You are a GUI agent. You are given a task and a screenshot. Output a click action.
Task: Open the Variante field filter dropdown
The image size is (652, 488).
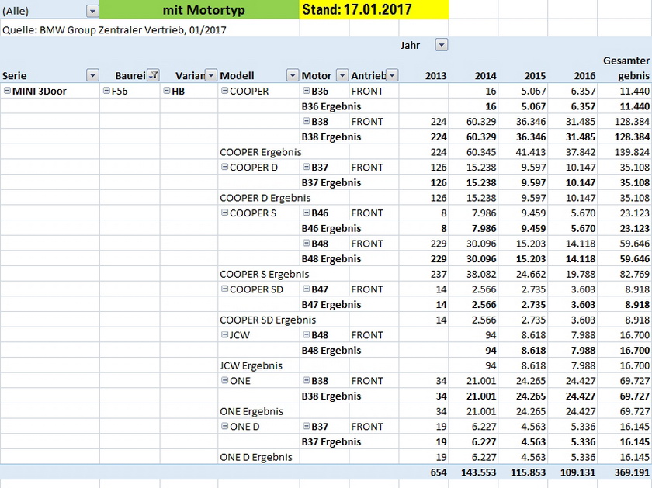tap(211, 76)
